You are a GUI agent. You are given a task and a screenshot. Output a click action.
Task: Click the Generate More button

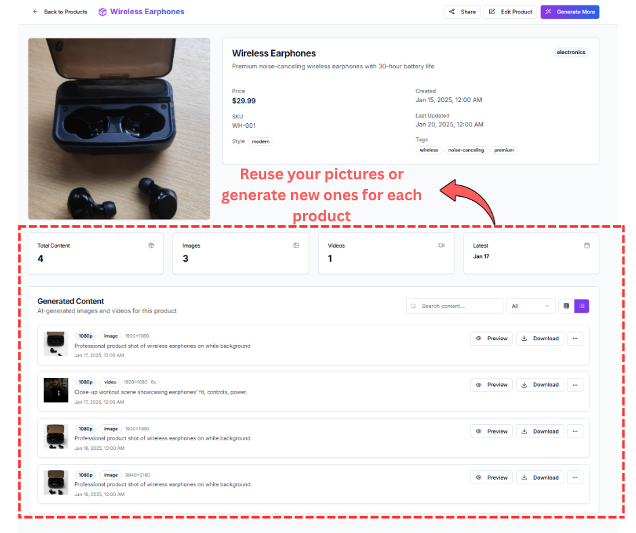click(x=570, y=12)
